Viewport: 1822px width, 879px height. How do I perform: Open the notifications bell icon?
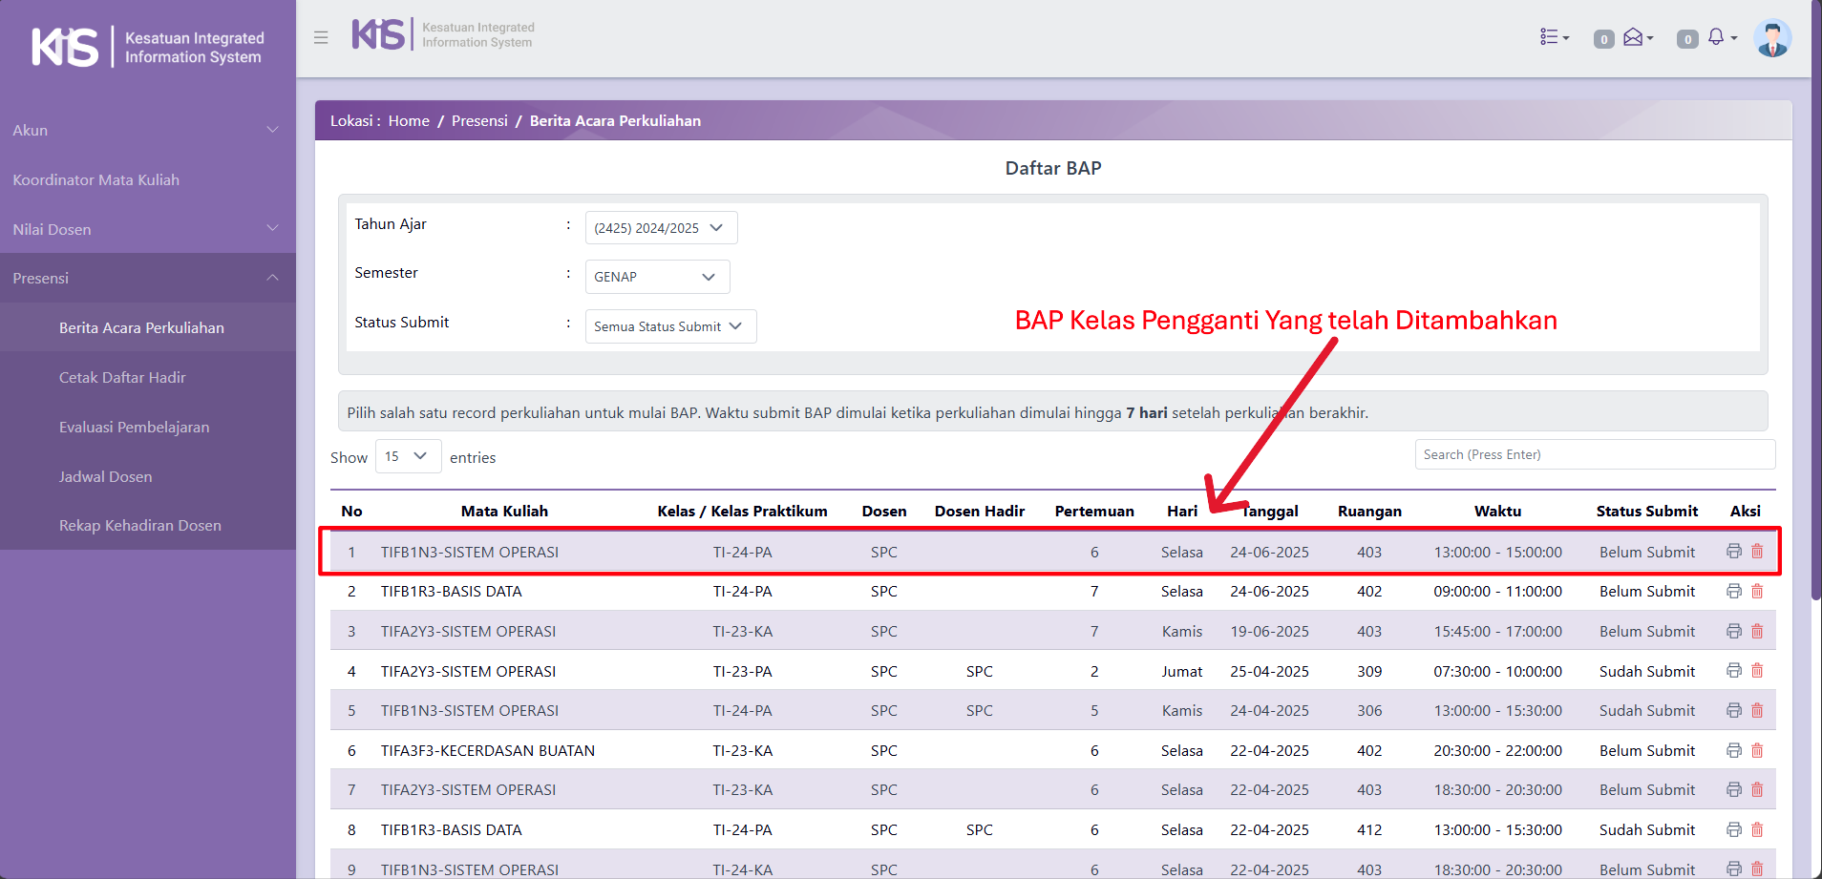tap(1717, 37)
